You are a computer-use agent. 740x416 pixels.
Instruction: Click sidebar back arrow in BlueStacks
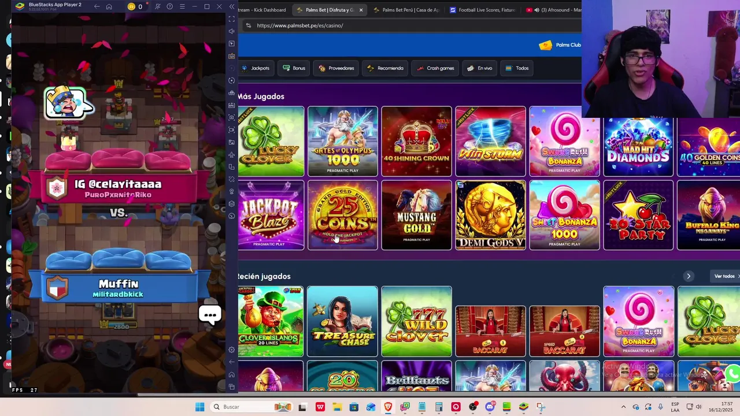pos(232,362)
